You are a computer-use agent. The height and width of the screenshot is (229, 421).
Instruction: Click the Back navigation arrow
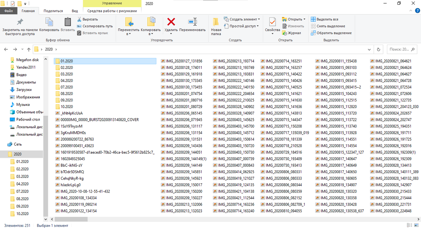click(6, 49)
